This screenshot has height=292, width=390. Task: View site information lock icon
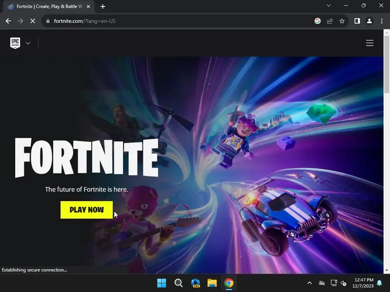(x=48, y=21)
